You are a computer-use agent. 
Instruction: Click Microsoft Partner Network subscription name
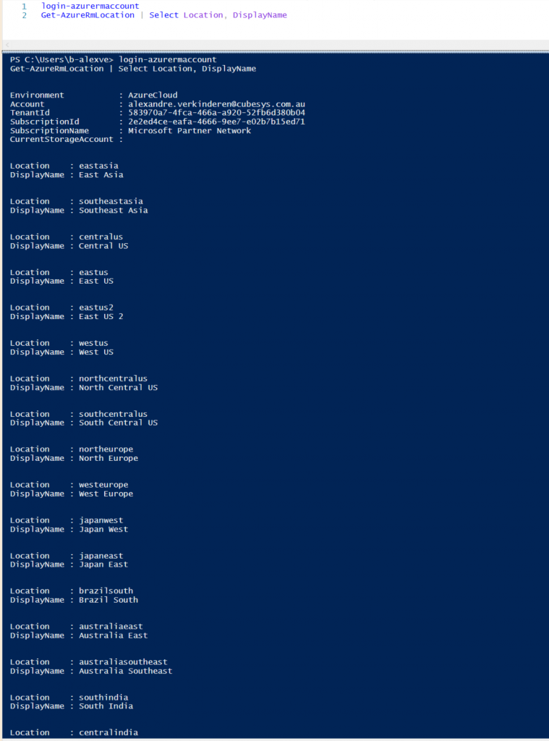pos(190,130)
